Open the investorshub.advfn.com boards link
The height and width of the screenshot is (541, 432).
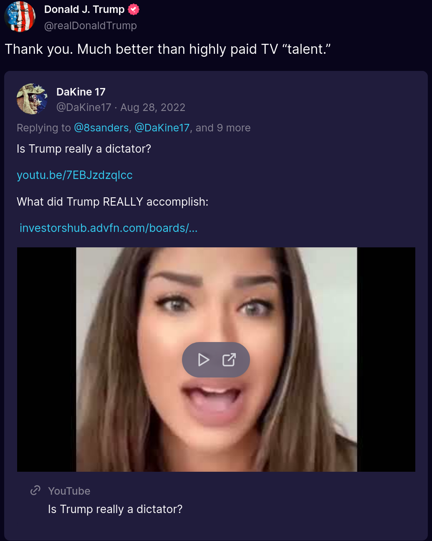109,228
